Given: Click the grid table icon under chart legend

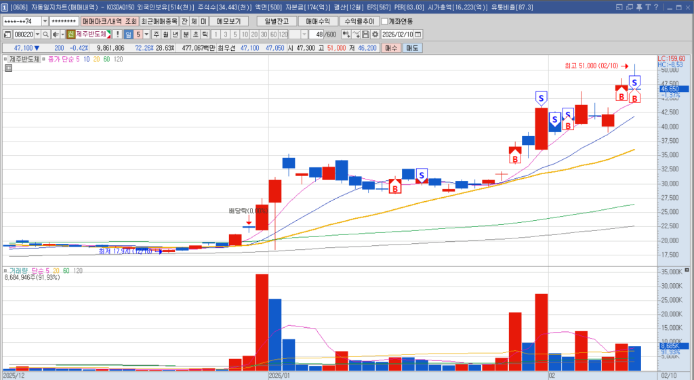Looking at the screenshot, I should pos(7,68).
